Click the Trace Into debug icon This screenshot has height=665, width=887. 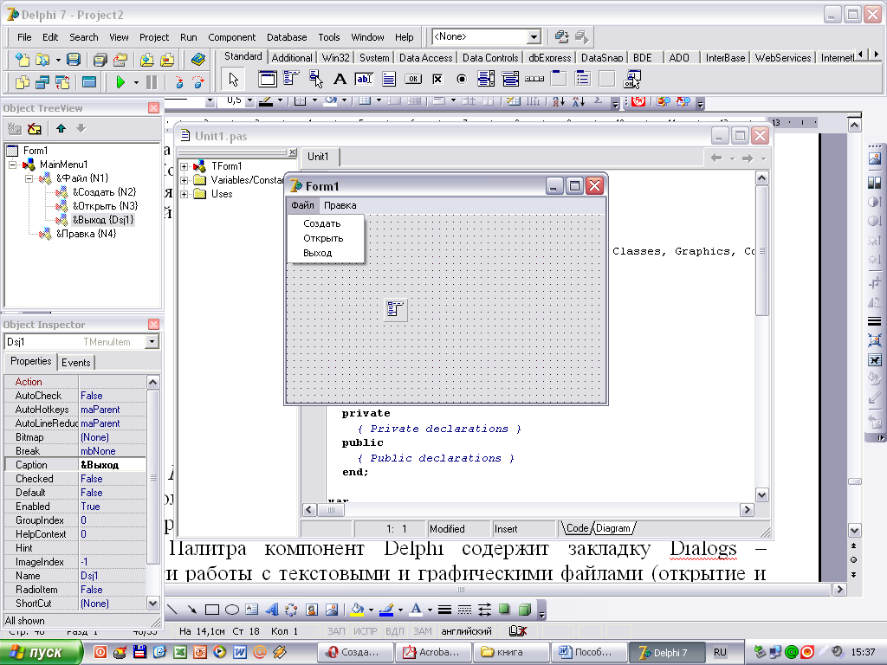[x=178, y=82]
